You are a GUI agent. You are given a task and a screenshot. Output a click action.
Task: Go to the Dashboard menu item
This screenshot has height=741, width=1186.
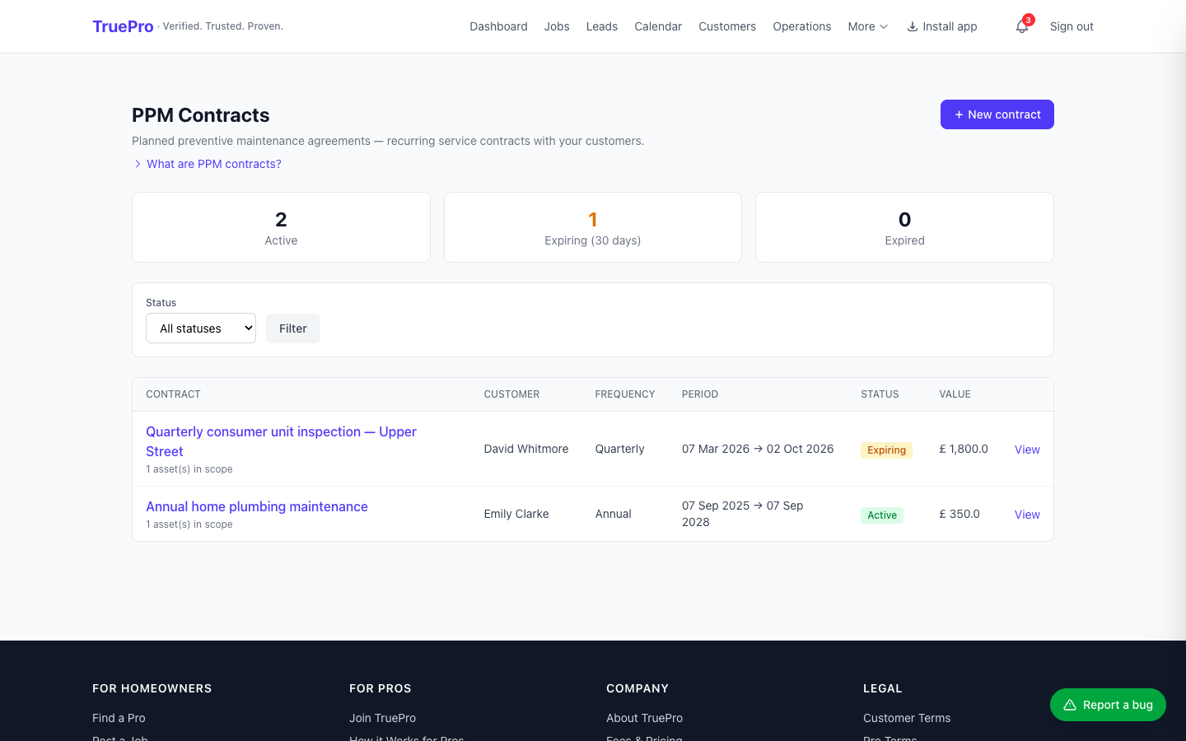[498, 26]
